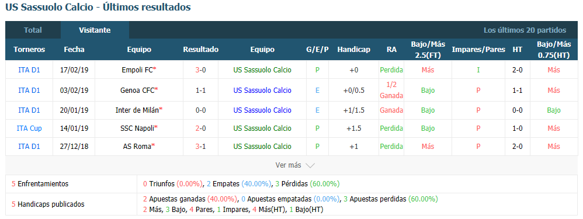Image resolution: width=583 pixels, height=219 pixels.
Task: Click ITA D1 link for 17/02/19
Action: (x=29, y=69)
